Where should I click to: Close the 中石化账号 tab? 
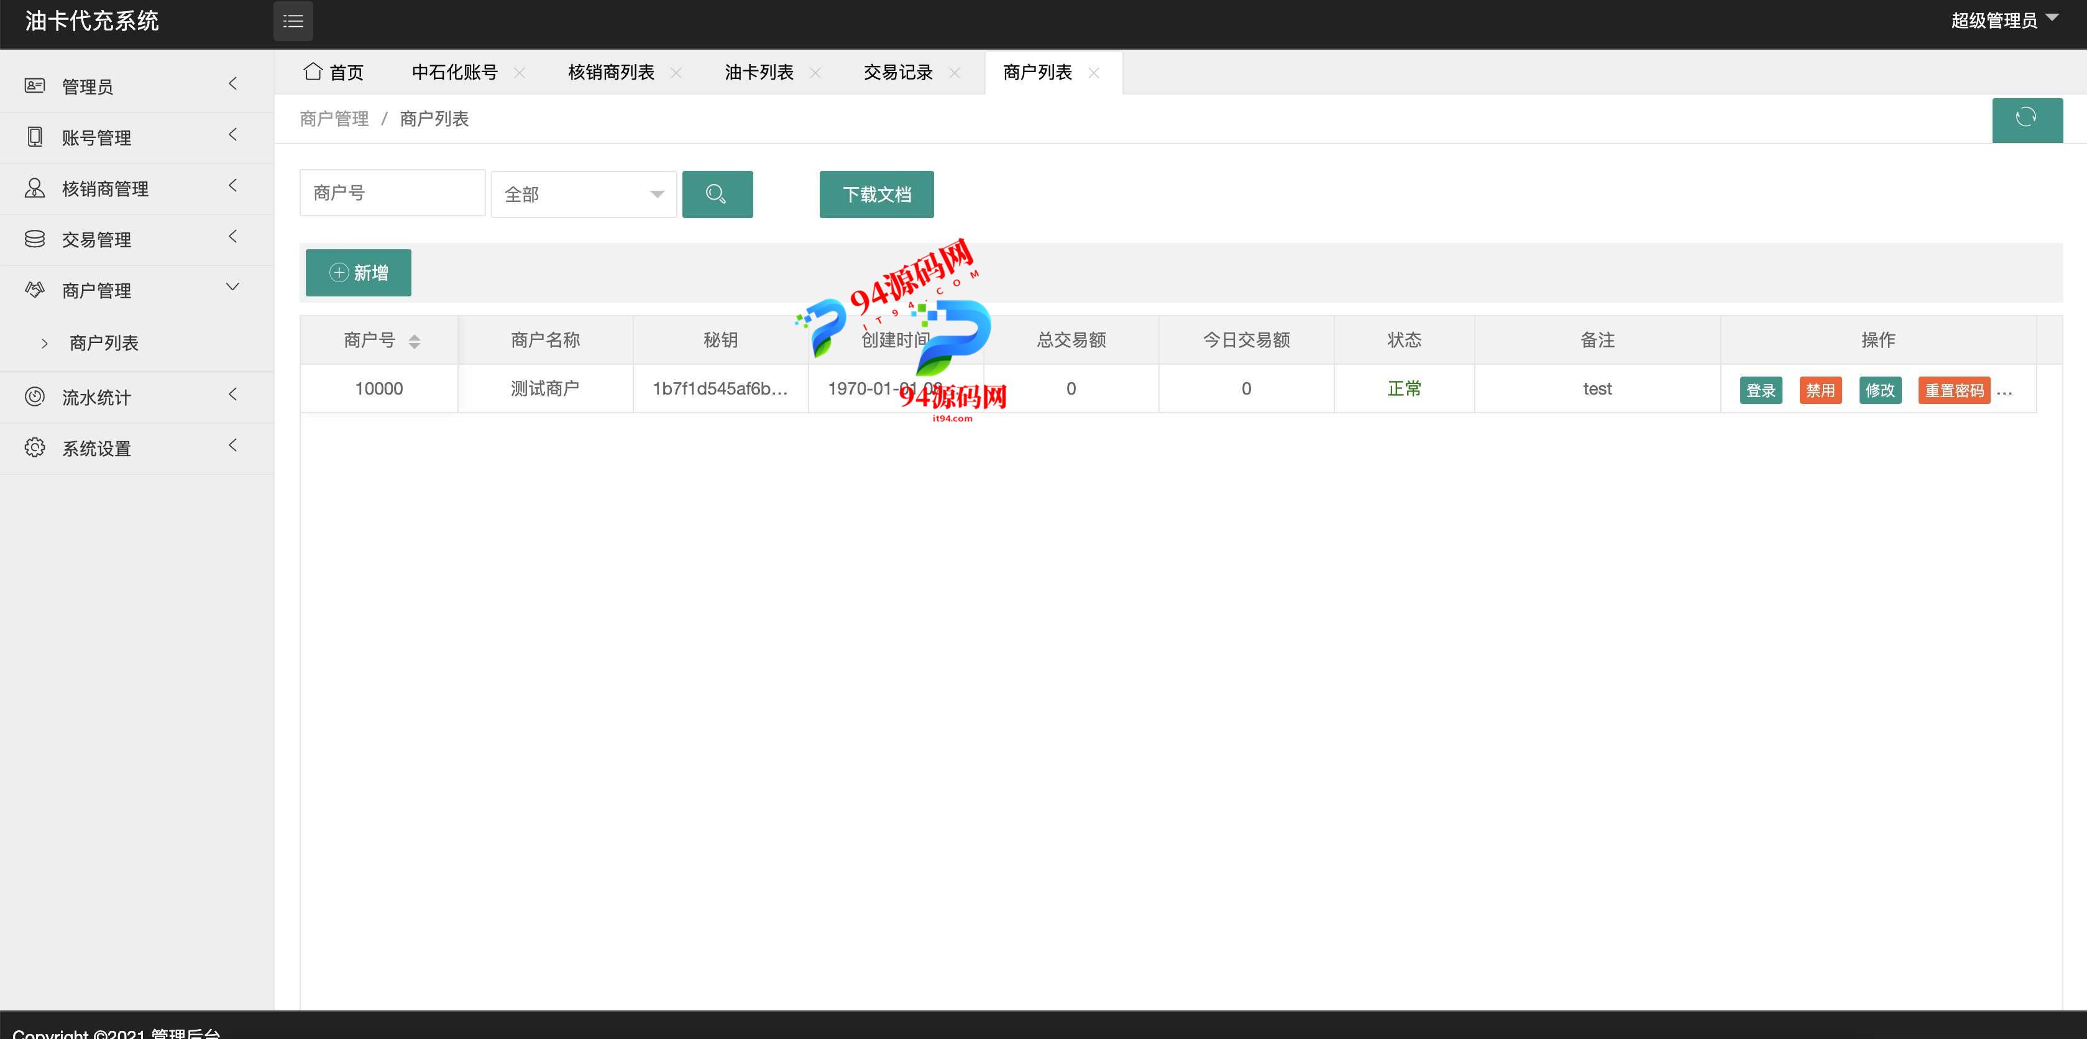(520, 73)
